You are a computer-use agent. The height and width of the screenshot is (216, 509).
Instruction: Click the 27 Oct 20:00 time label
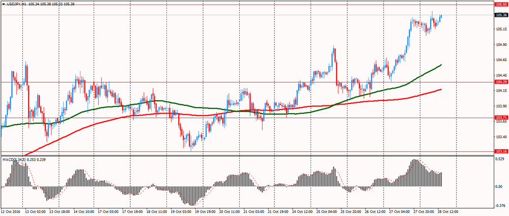tap(423, 211)
